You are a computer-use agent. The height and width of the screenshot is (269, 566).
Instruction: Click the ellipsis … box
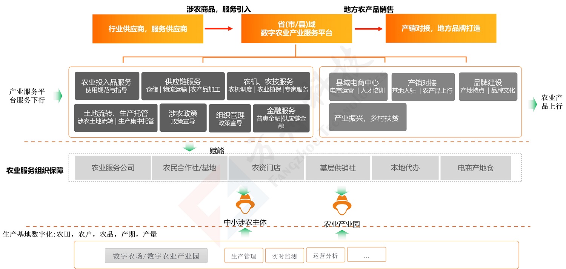click(366, 254)
